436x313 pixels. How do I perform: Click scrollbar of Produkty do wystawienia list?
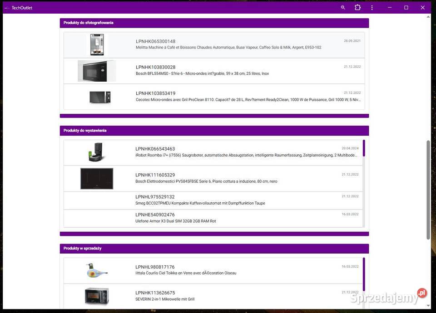pyautogui.click(x=364, y=148)
